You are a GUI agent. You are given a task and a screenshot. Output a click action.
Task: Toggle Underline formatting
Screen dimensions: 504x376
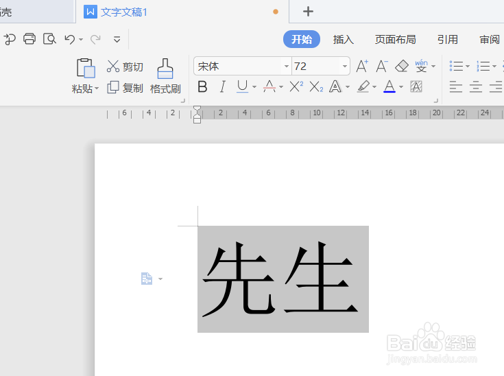(x=242, y=87)
